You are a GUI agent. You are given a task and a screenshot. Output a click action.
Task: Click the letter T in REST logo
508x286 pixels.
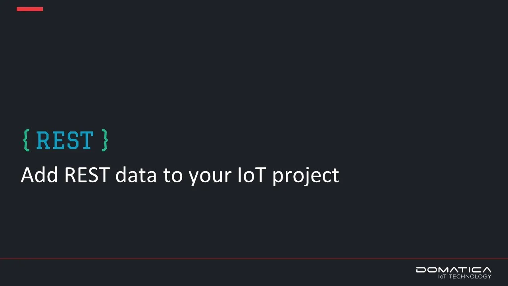point(87,141)
